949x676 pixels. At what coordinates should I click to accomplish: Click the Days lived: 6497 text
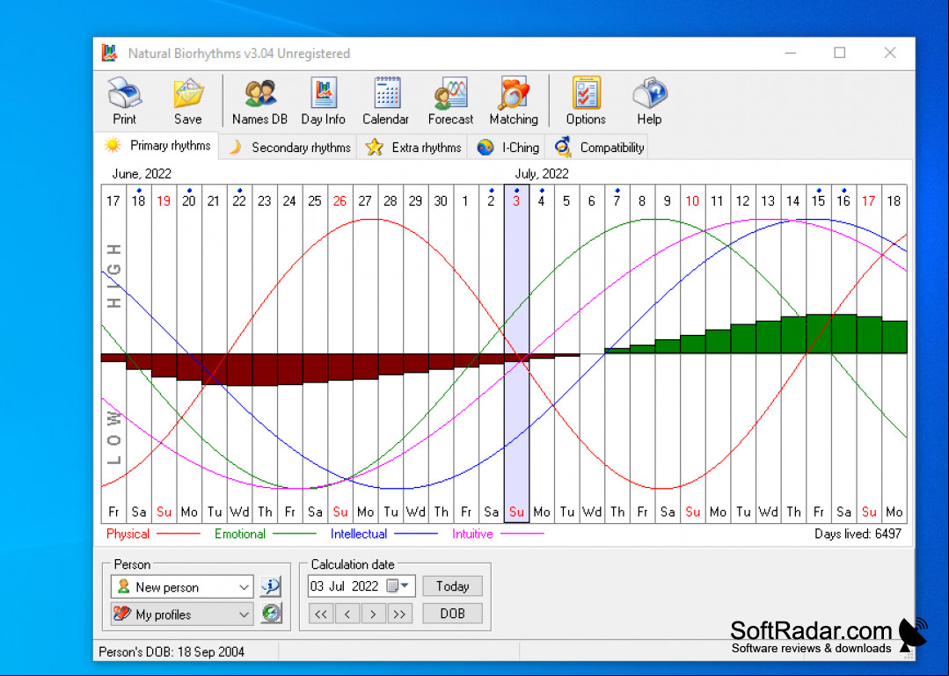point(858,534)
